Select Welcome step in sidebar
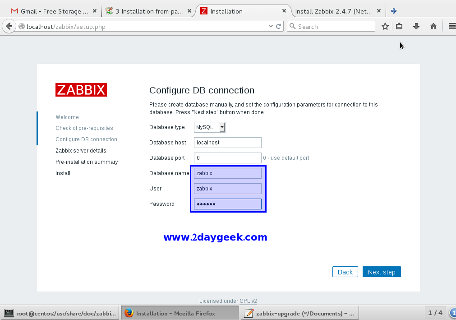 67,117
